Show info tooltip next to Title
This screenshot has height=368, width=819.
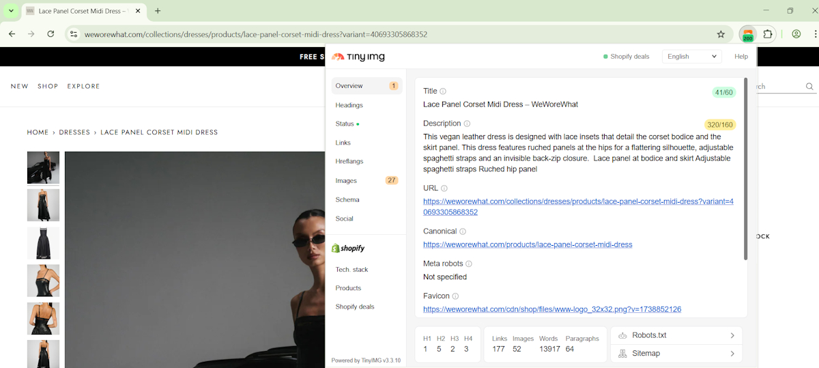tap(443, 91)
